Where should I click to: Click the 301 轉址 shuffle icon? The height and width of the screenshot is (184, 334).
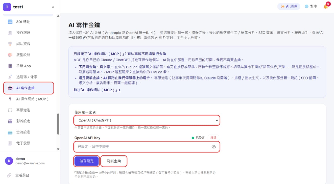[x=10, y=22]
